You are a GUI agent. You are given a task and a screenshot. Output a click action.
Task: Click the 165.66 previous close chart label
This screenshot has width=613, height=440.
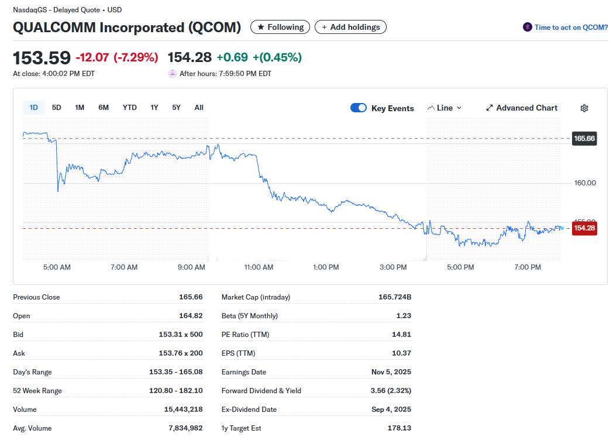point(584,139)
